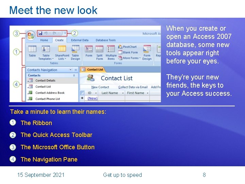Click the Multiple Items icon
This screenshot has height=184, width=245.
pos(111,53)
